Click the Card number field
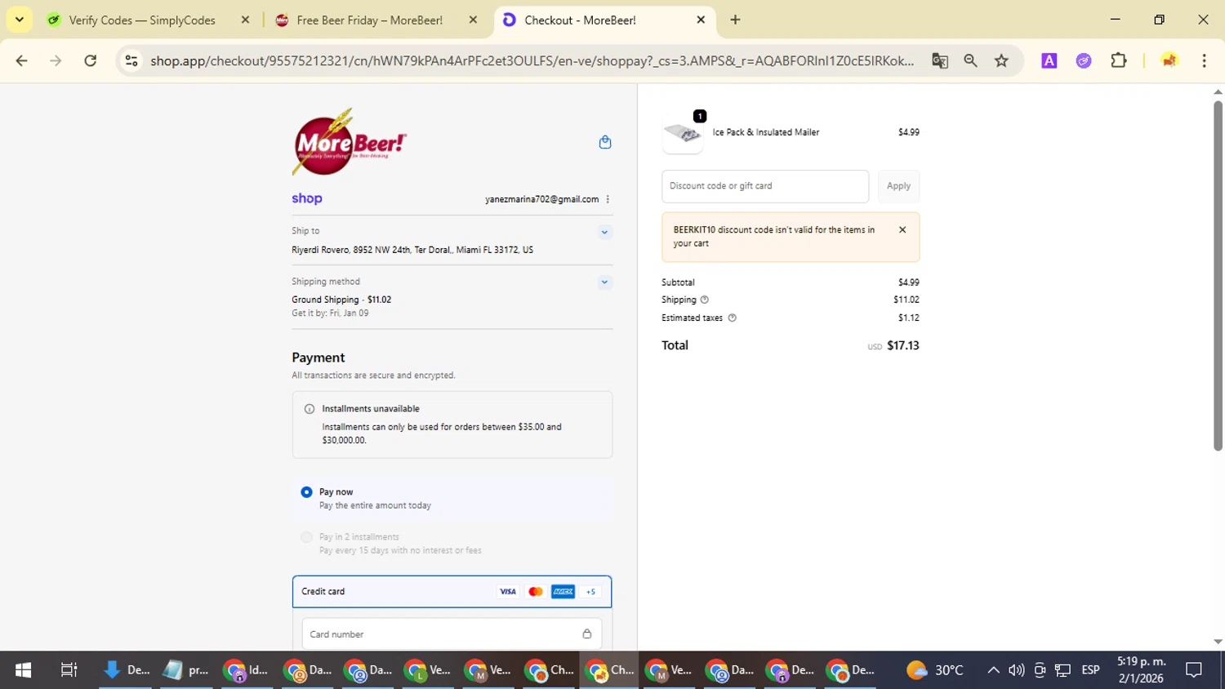The width and height of the screenshot is (1225, 689). point(452,634)
